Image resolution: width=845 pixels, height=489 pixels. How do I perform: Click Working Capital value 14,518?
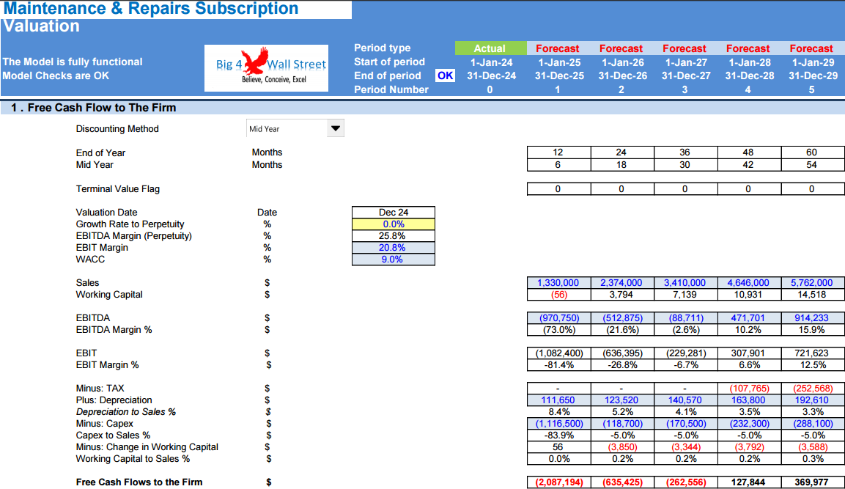813,295
